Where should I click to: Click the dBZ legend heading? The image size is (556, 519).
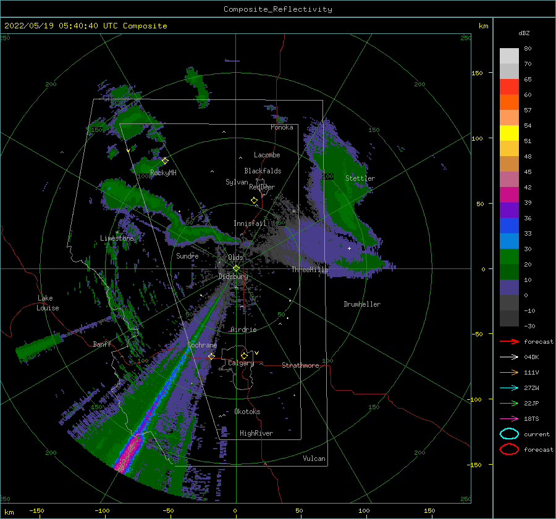[524, 33]
